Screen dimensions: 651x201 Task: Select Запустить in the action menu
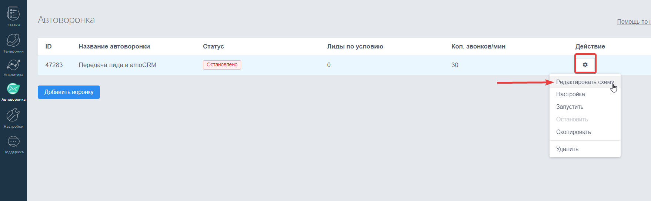coord(585,107)
